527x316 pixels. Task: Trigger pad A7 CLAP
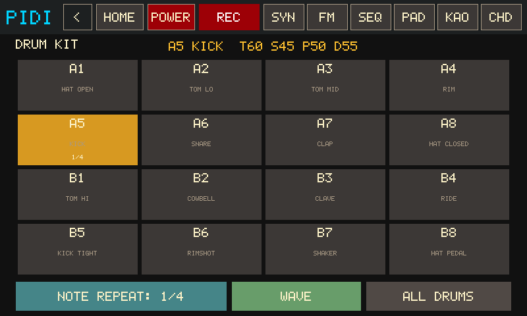pos(325,140)
